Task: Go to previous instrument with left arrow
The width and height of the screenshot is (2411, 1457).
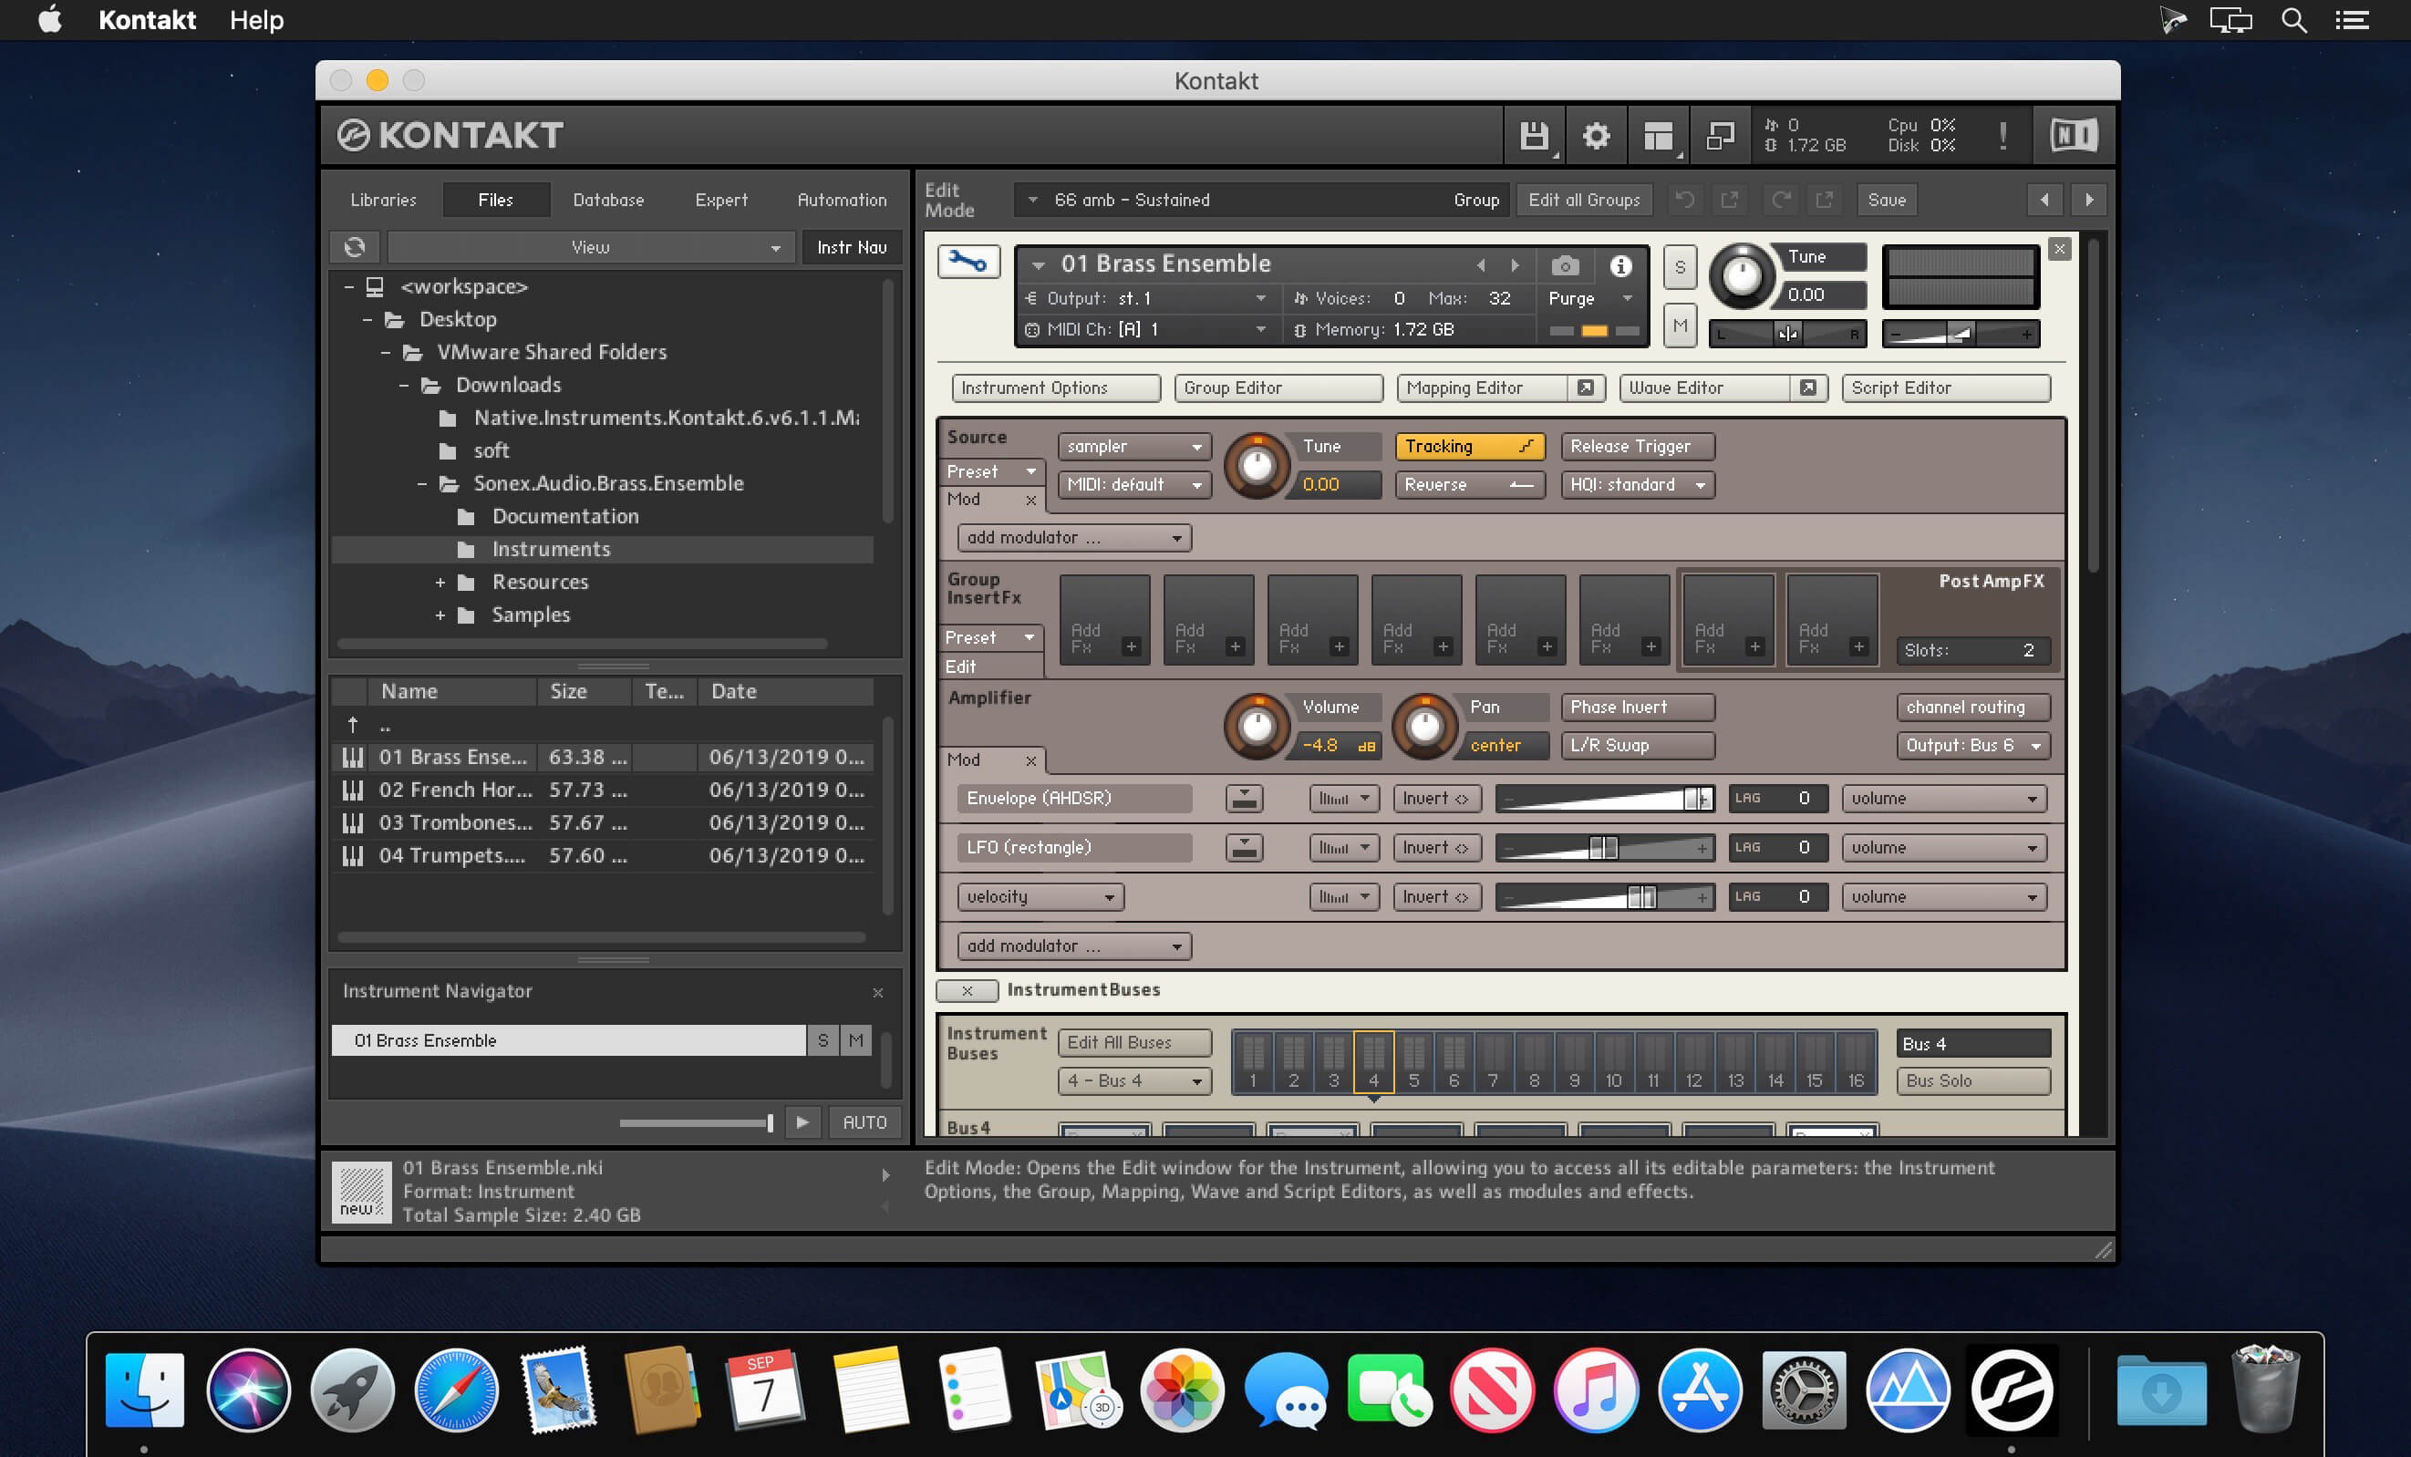Action: click(x=2044, y=200)
